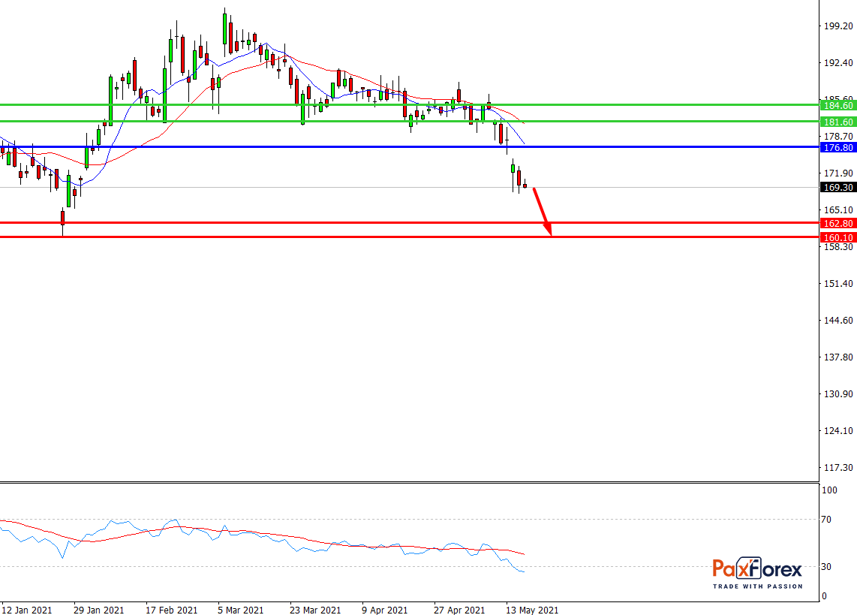Click the 117.30 price axis value
This screenshot has height=615, width=857.
(x=838, y=467)
